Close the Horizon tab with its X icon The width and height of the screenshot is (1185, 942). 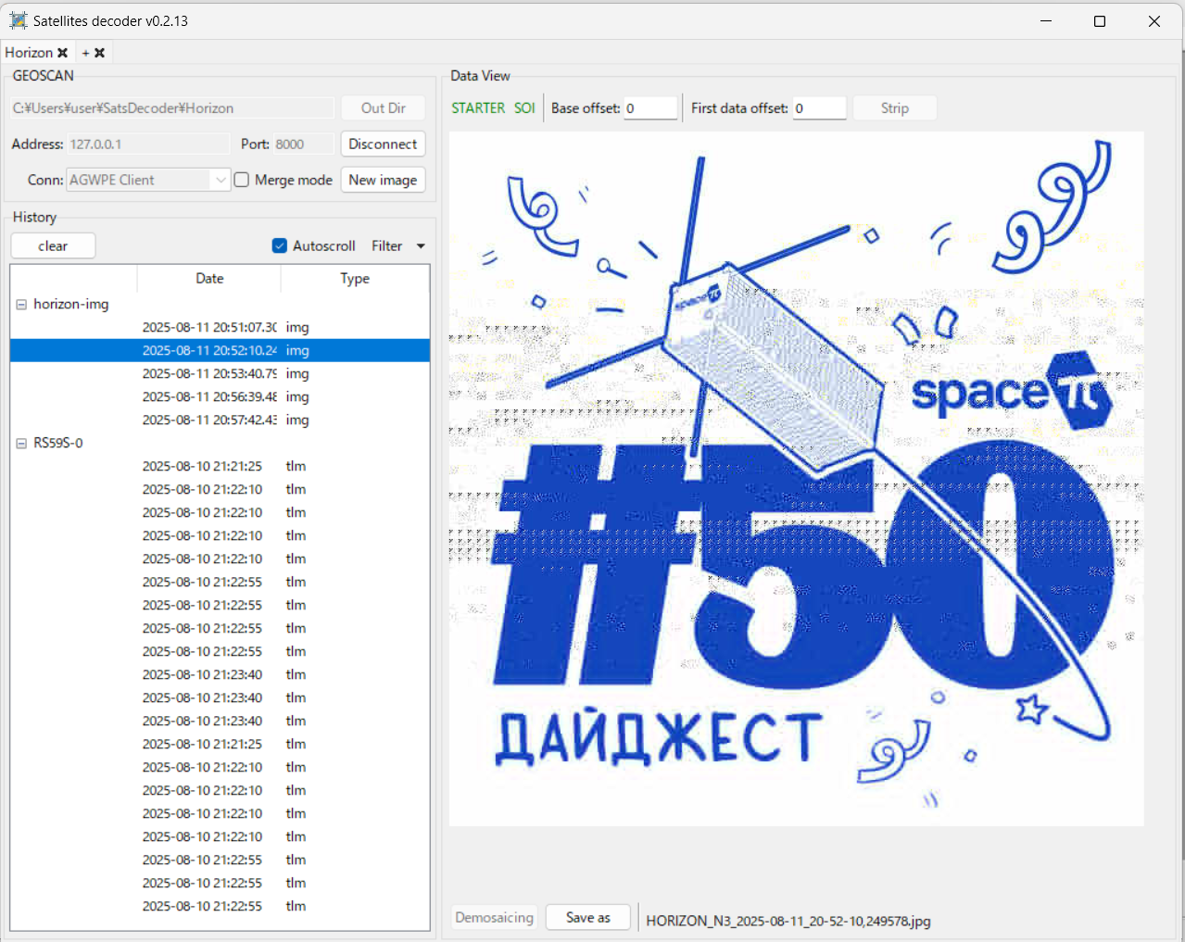pos(63,53)
